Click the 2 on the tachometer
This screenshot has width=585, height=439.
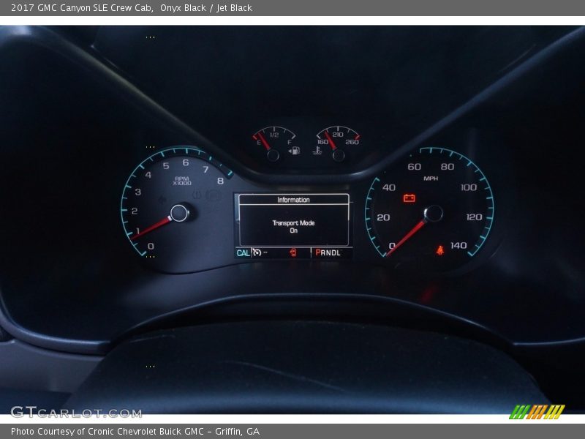click(x=135, y=211)
